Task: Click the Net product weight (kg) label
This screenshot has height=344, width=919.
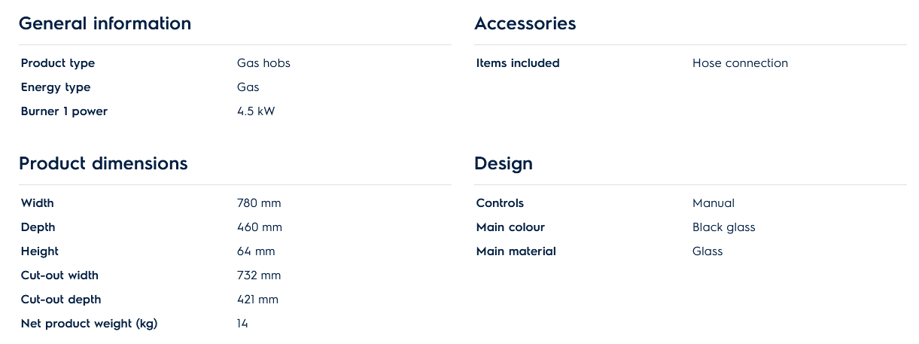Action: point(89,324)
